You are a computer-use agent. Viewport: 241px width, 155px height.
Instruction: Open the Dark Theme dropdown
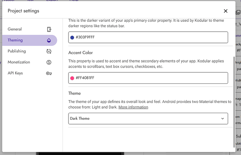pos(148,119)
